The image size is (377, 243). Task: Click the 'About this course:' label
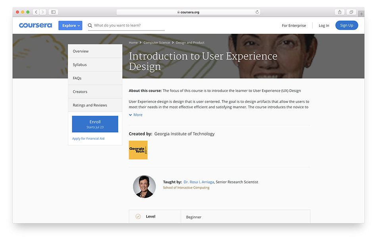pos(145,91)
